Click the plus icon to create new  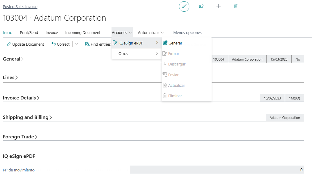coord(219,6)
